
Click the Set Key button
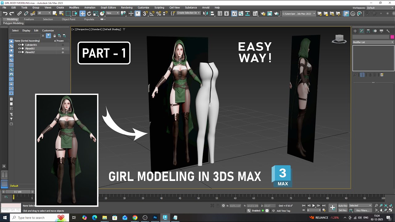coord(343,210)
